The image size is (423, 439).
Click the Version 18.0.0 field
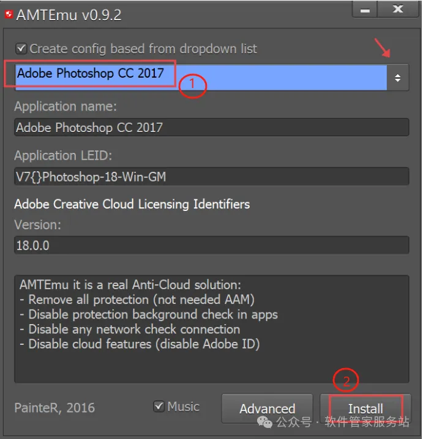211,245
